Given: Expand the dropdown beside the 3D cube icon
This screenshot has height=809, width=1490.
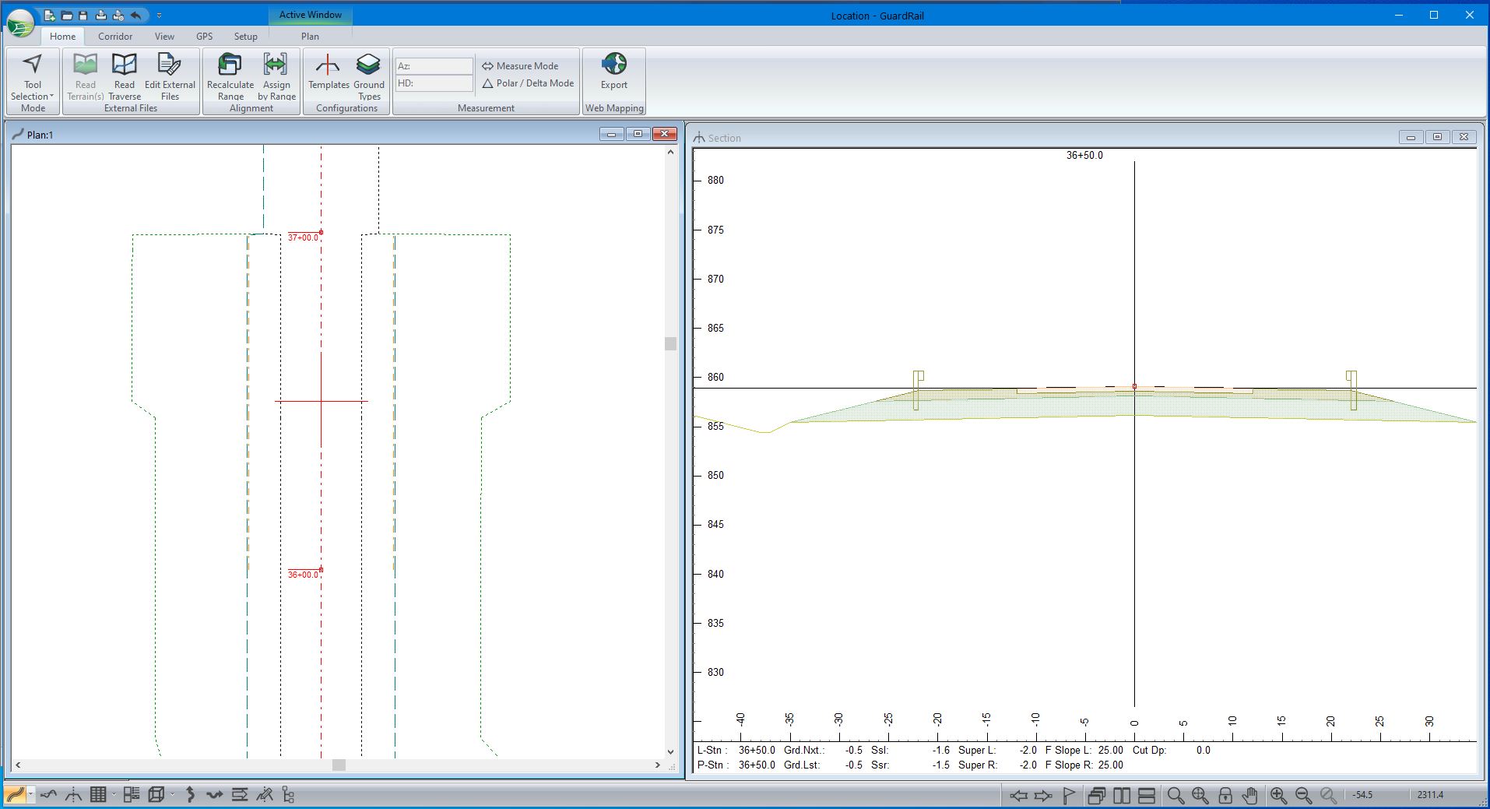Looking at the screenshot, I should (172, 795).
